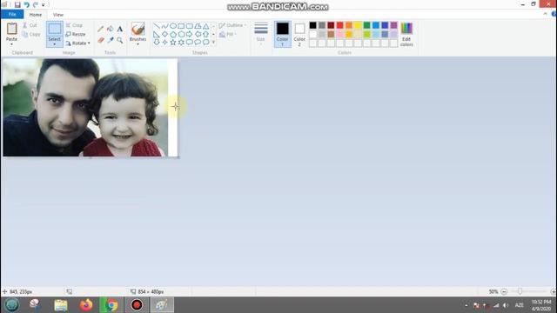Choose the Six-point star shape

[x=181, y=43]
